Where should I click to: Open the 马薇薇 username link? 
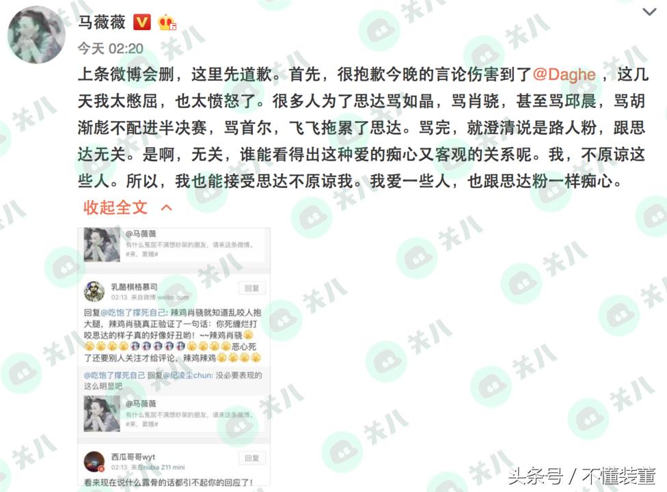[102, 22]
